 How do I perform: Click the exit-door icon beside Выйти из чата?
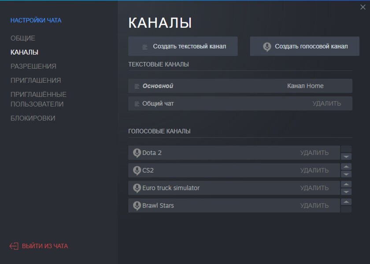pos(14,246)
